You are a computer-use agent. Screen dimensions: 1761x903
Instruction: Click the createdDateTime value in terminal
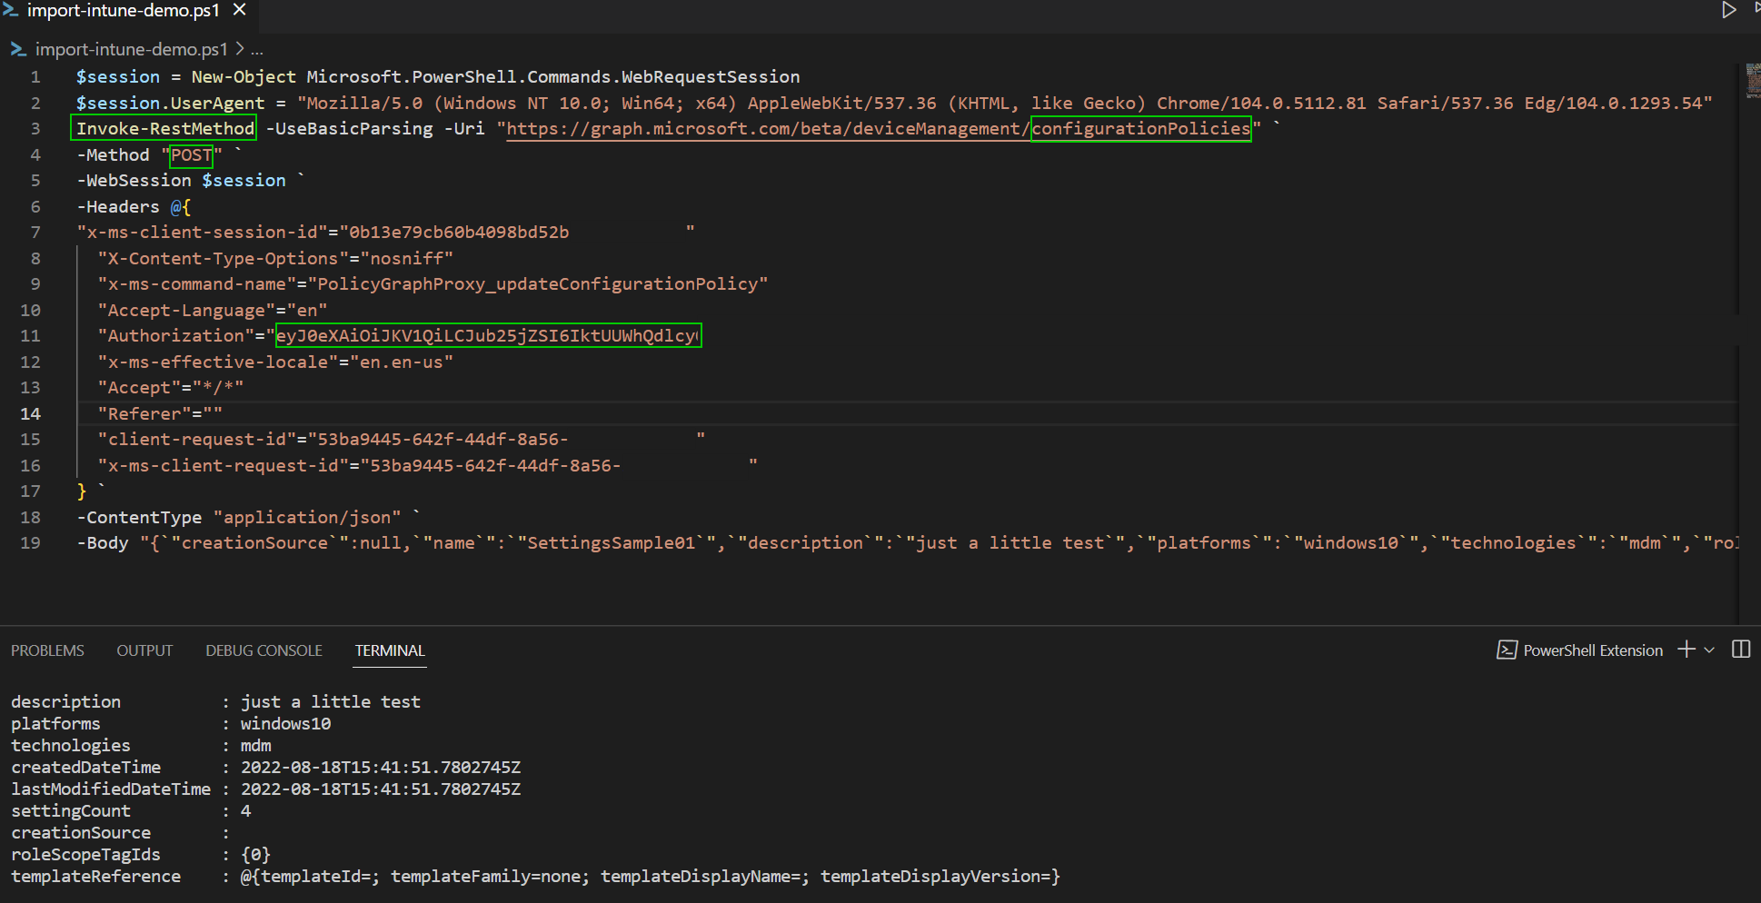[x=381, y=768]
